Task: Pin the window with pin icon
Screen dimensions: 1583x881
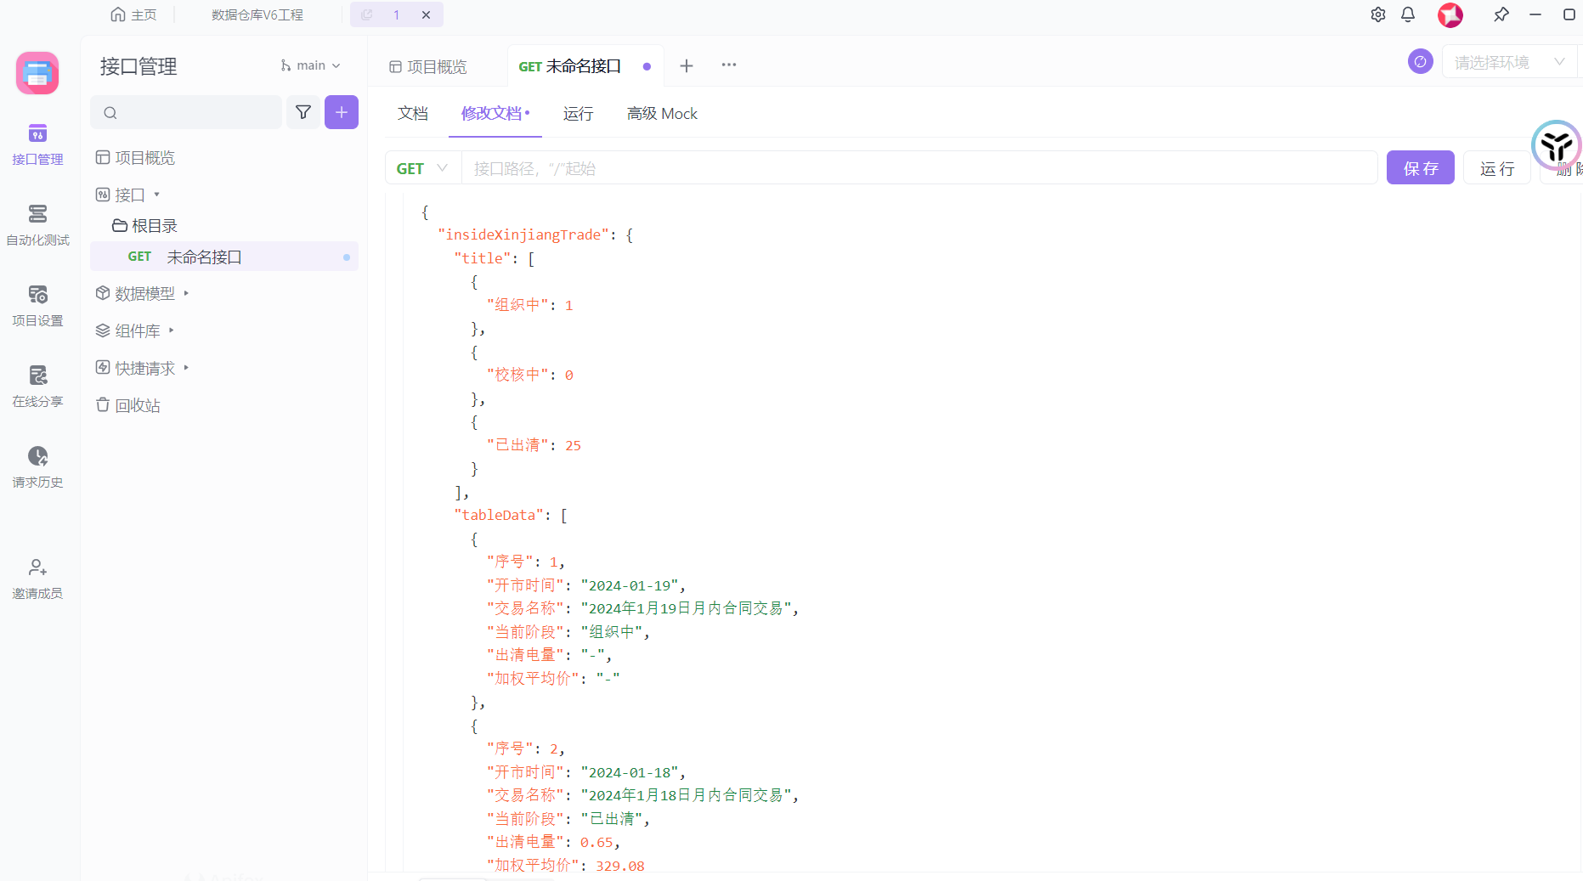Action: [1501, 14]
